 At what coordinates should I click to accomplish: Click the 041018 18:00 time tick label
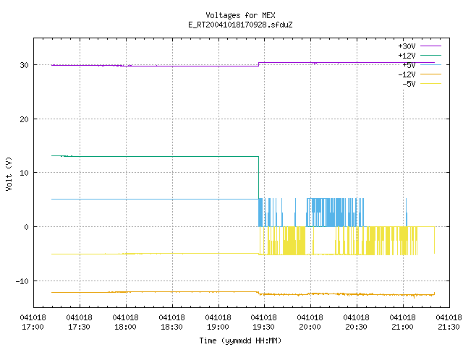pos(125,322)
